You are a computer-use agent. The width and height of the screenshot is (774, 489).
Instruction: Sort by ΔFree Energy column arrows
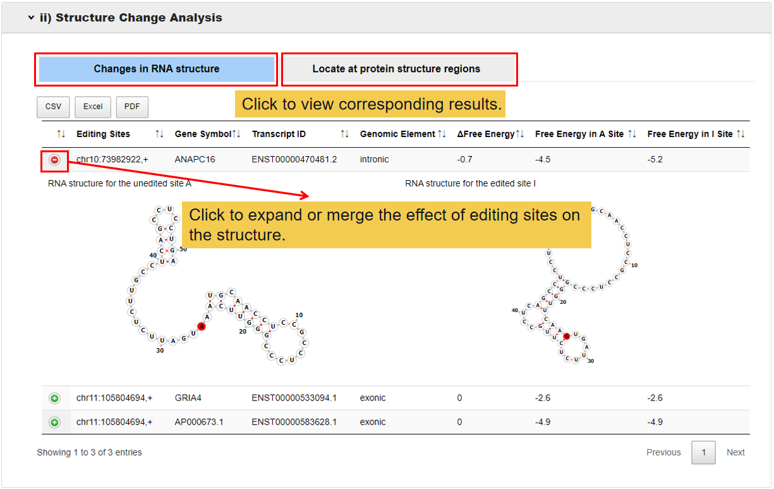[x=520, y=134]
